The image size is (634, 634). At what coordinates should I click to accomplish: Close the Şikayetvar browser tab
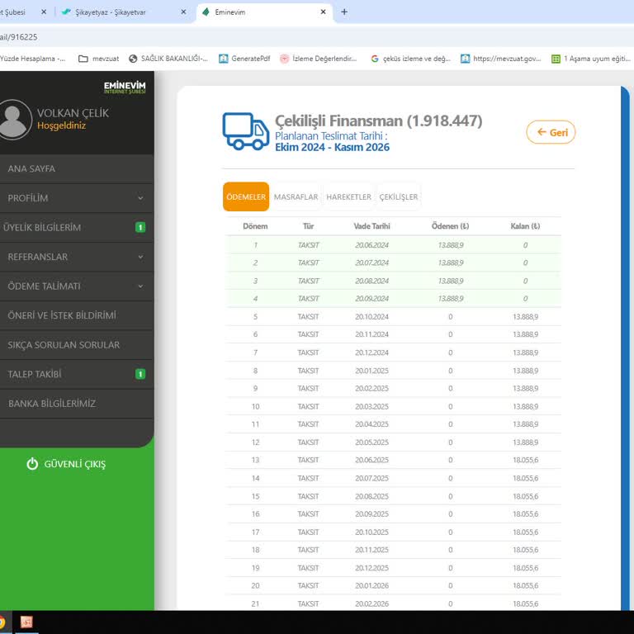click(x=183, y=12)
